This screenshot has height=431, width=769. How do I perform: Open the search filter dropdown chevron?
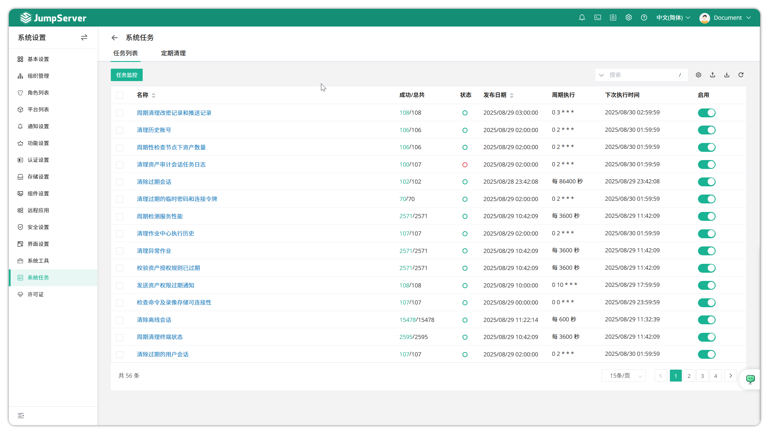pos(602,75)
